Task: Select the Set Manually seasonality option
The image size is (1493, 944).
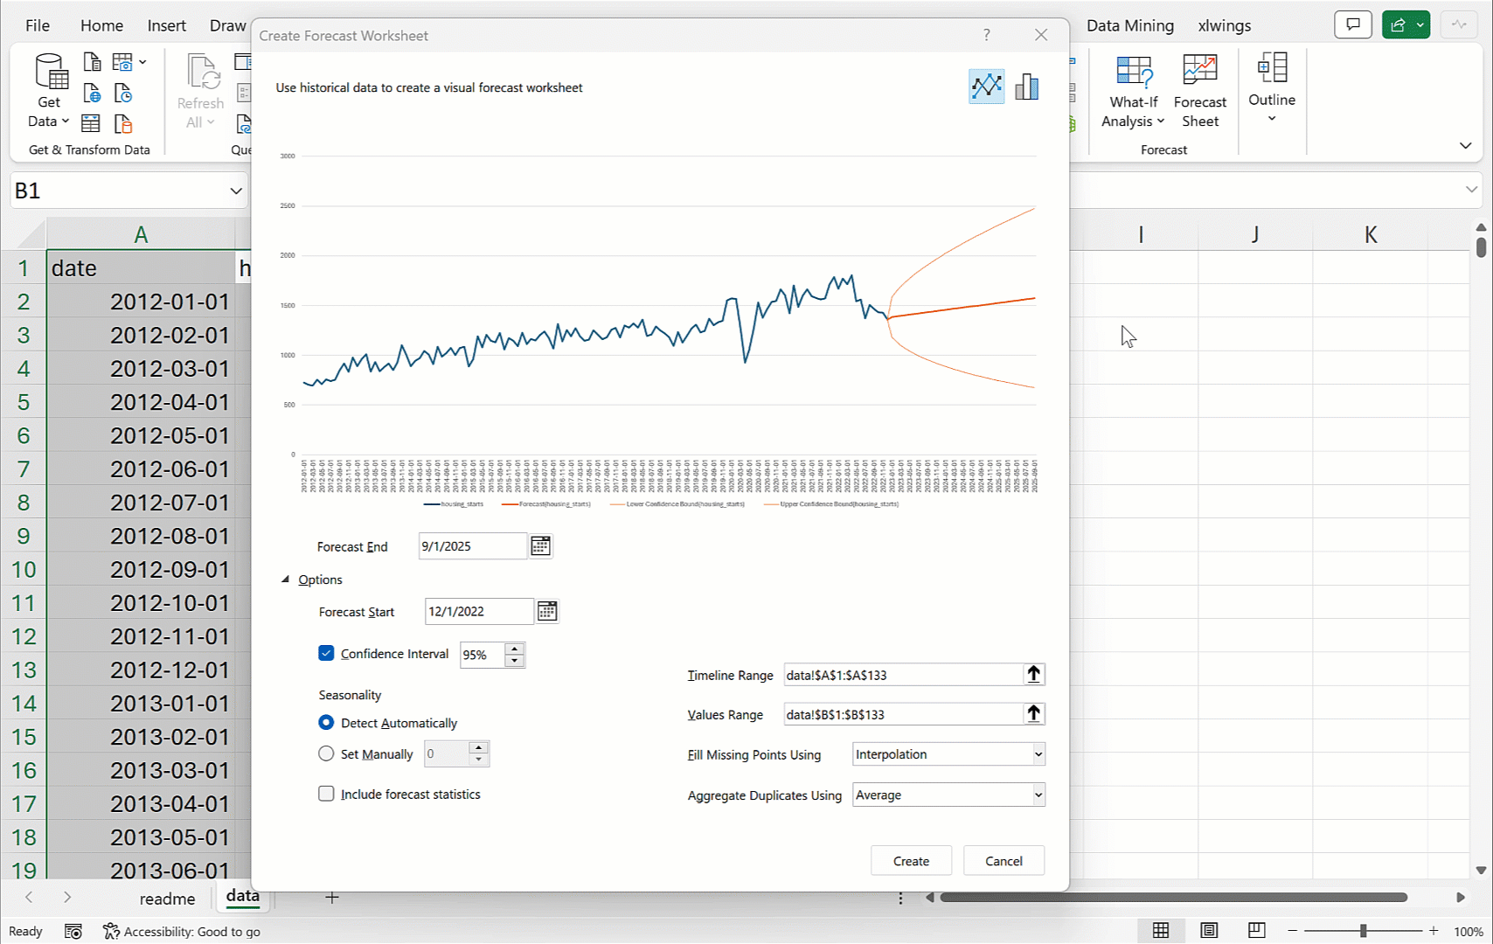Action: (326, 753)
